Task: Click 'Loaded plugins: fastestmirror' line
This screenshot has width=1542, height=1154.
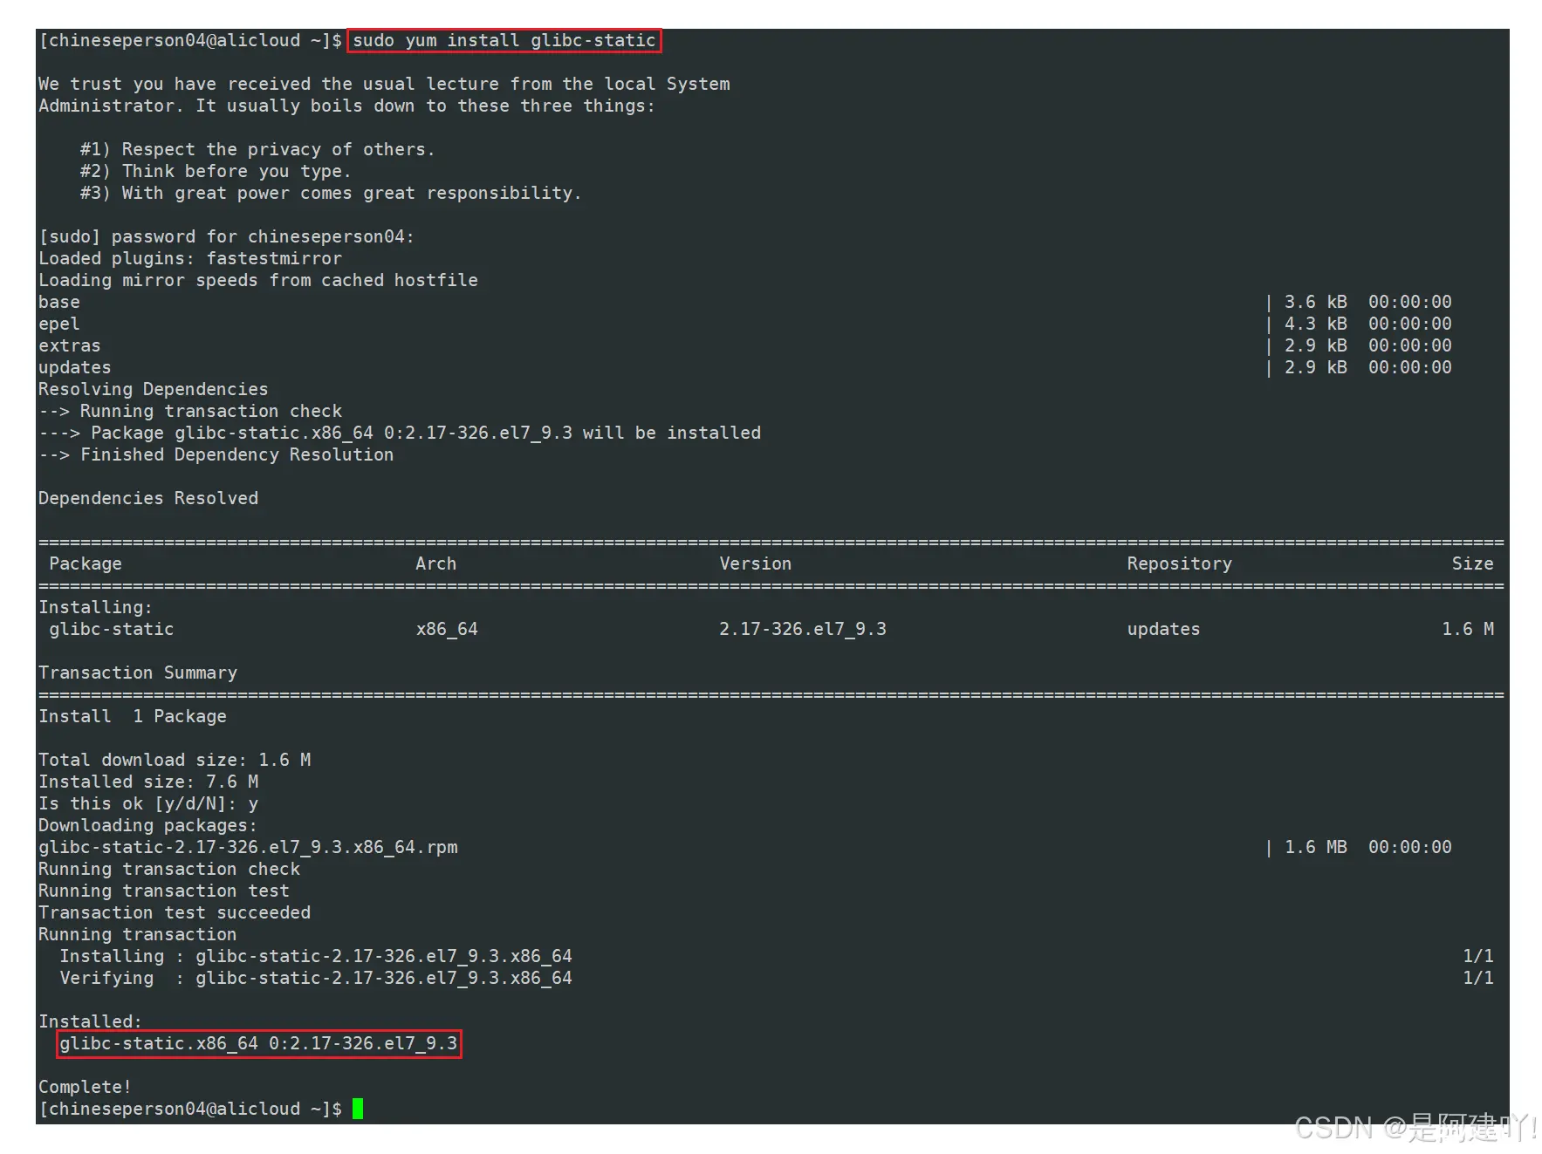Action: coord(190,258)
